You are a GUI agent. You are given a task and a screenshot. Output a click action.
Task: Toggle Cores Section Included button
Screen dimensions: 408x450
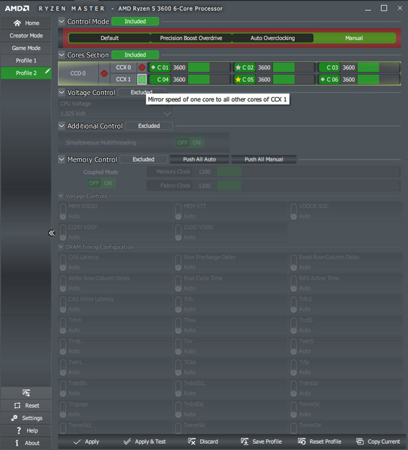point(135,55)
